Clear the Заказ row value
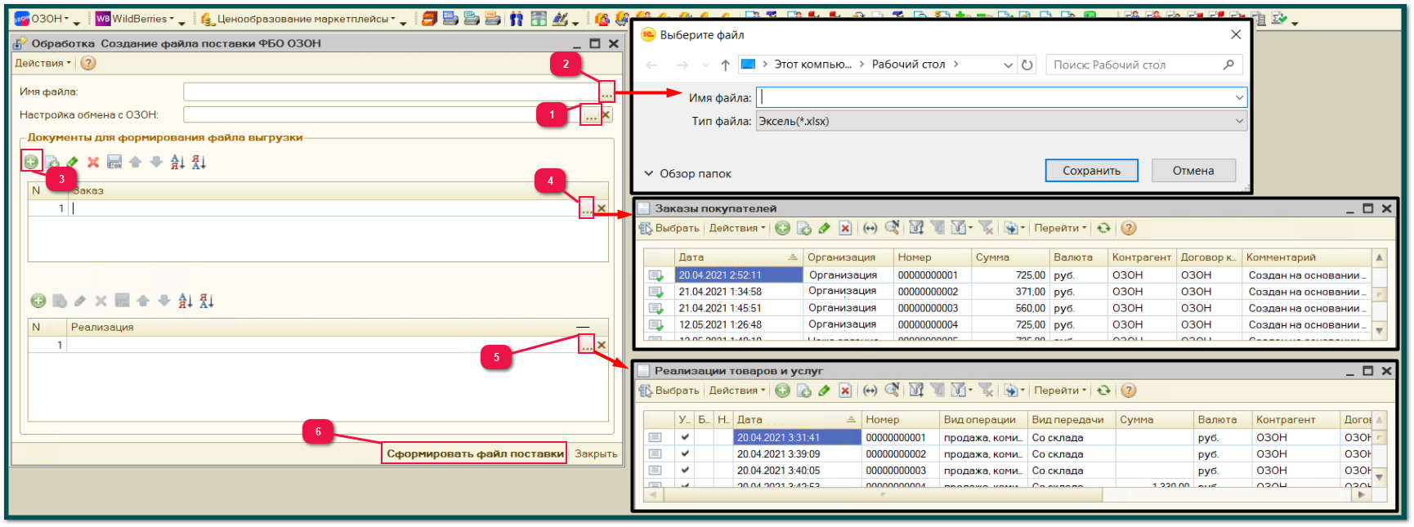The width and height of the screenshot is (1414, 527). [x=602, y=208]
